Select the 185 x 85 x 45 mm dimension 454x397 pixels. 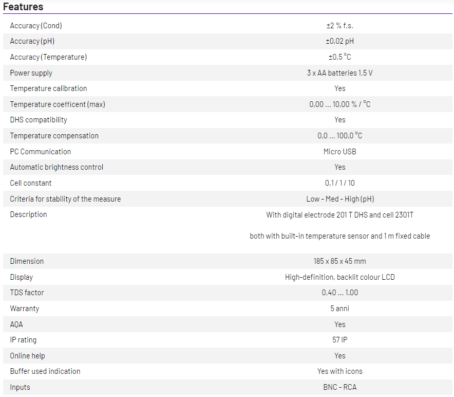pyautogui.click(x=339, y=261)
